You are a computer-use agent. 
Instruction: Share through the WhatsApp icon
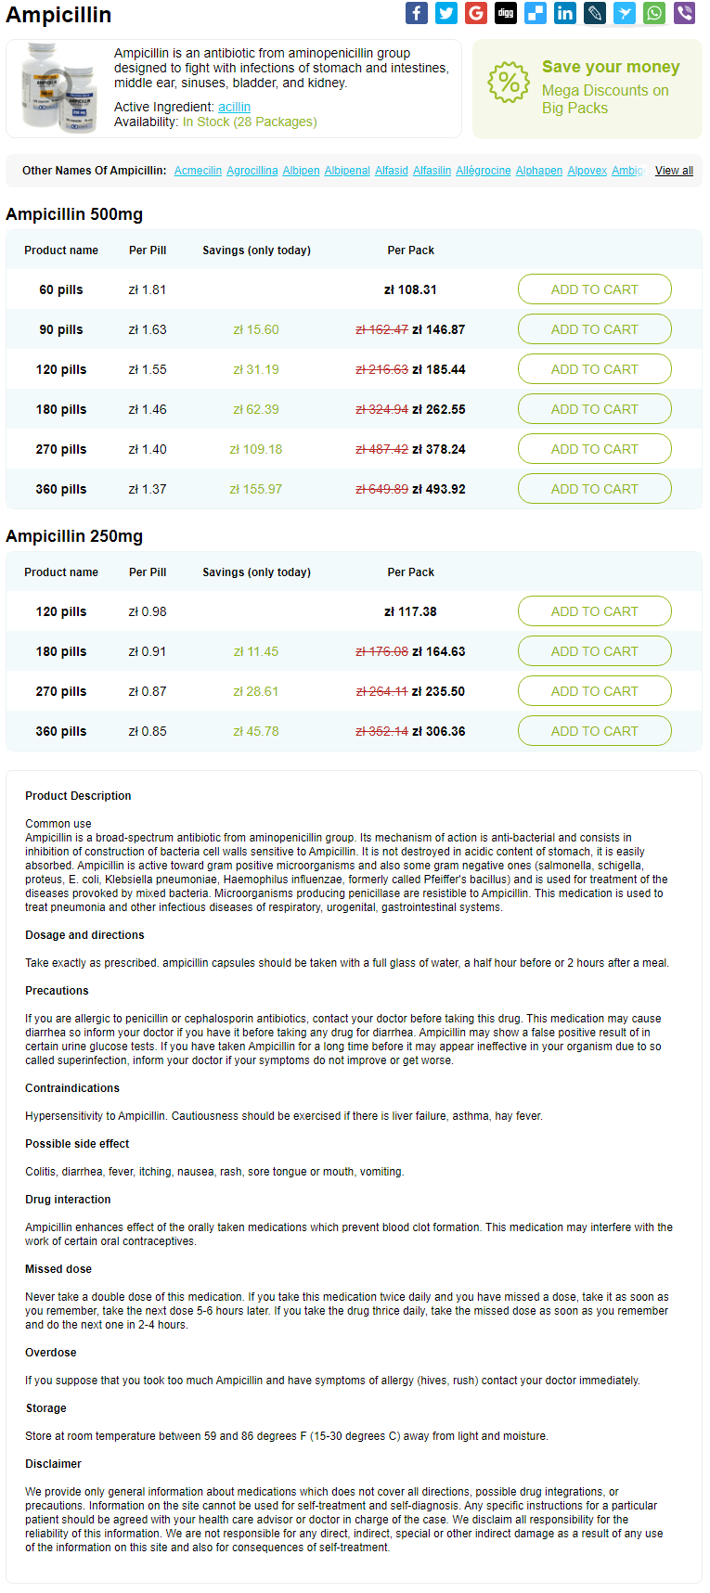(654, 13)
